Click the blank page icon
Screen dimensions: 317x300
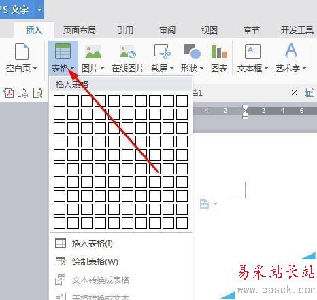[22, 52]
